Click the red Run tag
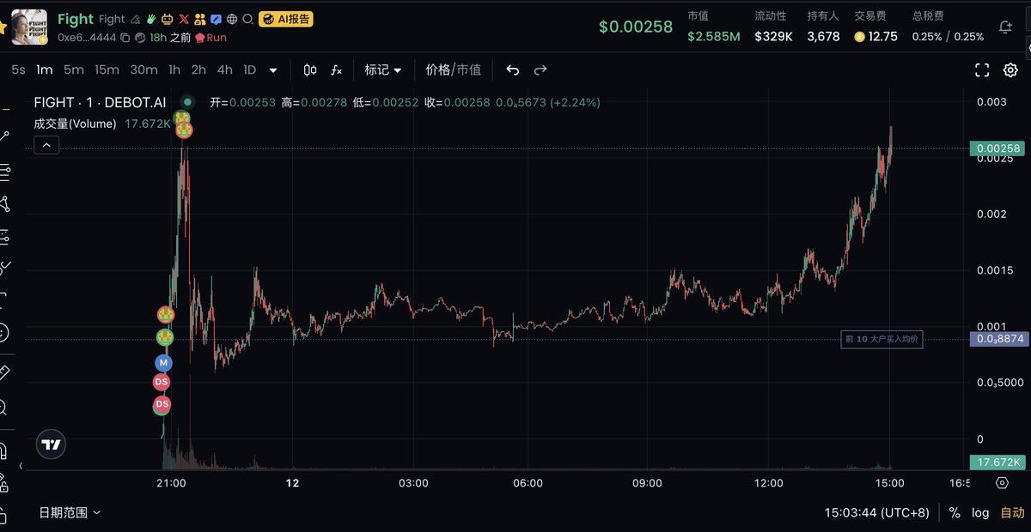Screen dimensions: 1031x532 [211, 38]
